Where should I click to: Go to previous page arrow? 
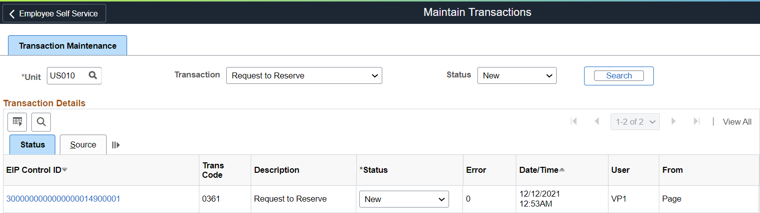coord(597,122)
